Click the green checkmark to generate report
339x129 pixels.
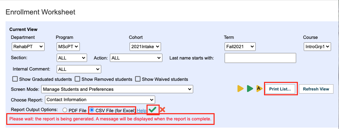pos(153,110)
